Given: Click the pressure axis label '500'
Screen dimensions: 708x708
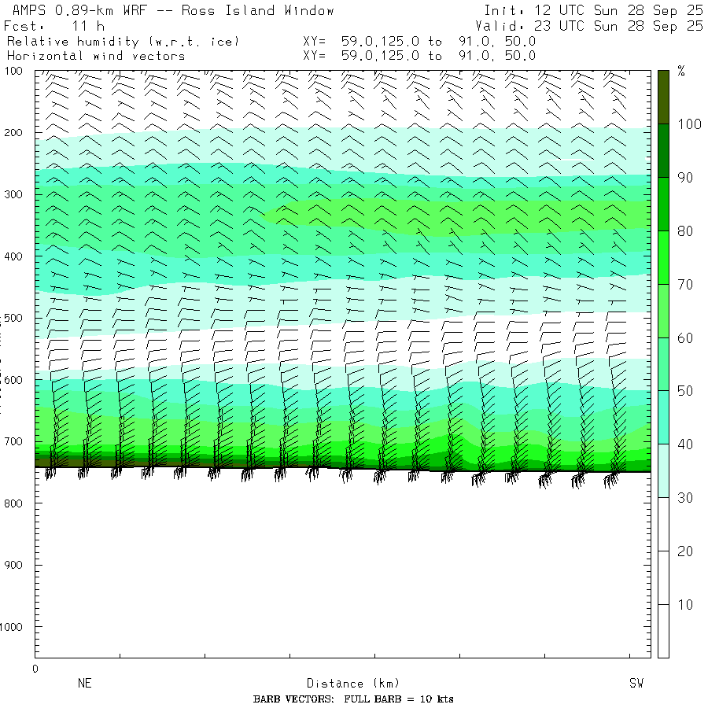Looking at the screenshot, I should 13,318.
